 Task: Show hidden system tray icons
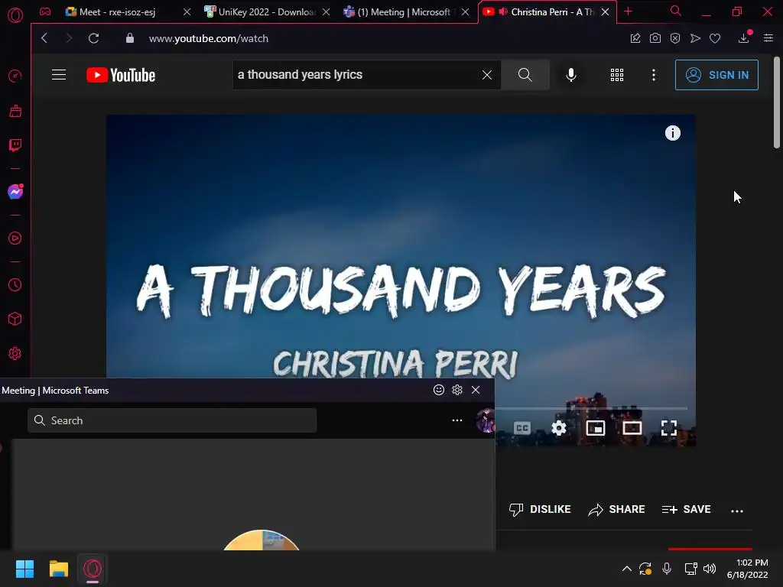(627, 569)
